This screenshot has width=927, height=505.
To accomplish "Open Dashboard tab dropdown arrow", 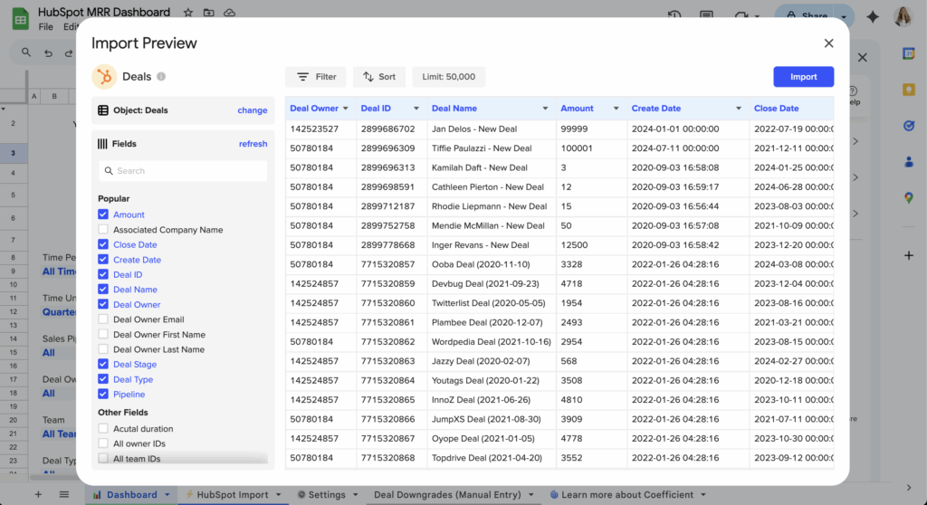I will [x=167, y=495].
